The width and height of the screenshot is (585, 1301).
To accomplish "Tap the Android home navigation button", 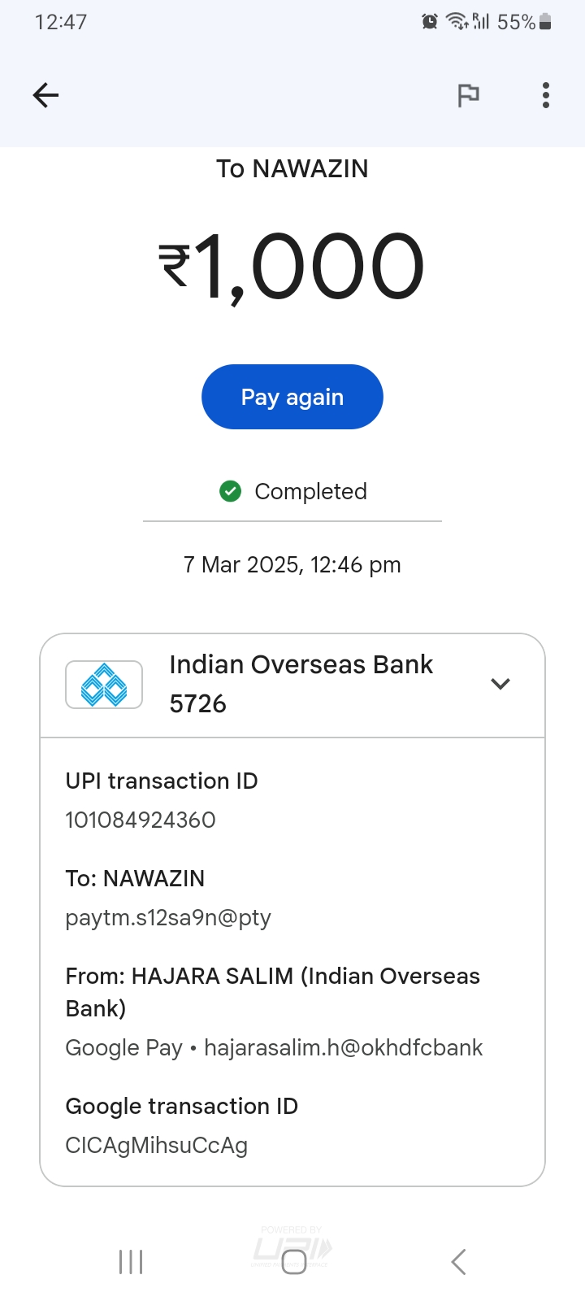I will 293,1262.
